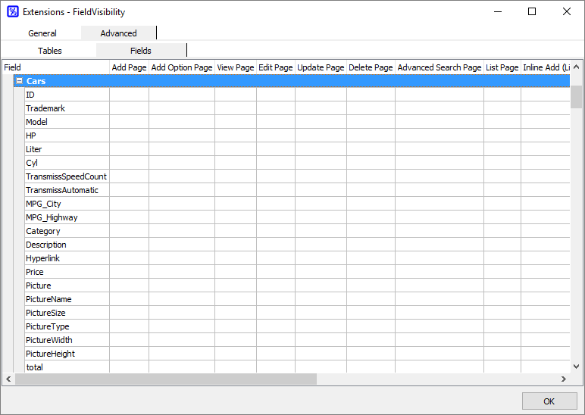Select the Fields sub-tab
Viewport: 585px width, 415px height.
point(141,51)
